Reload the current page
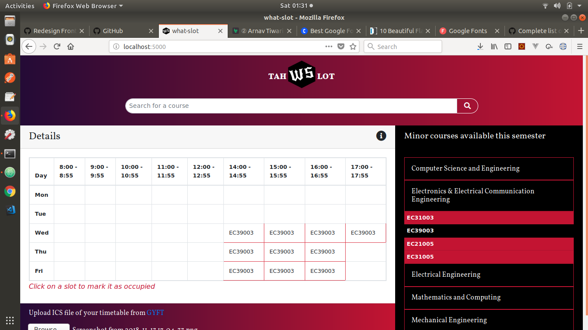 tap(57, 46)
